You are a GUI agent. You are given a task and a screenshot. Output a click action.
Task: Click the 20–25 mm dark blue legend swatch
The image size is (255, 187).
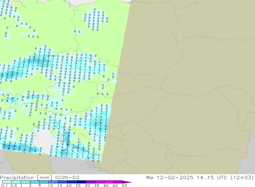[x=72, y=182]
